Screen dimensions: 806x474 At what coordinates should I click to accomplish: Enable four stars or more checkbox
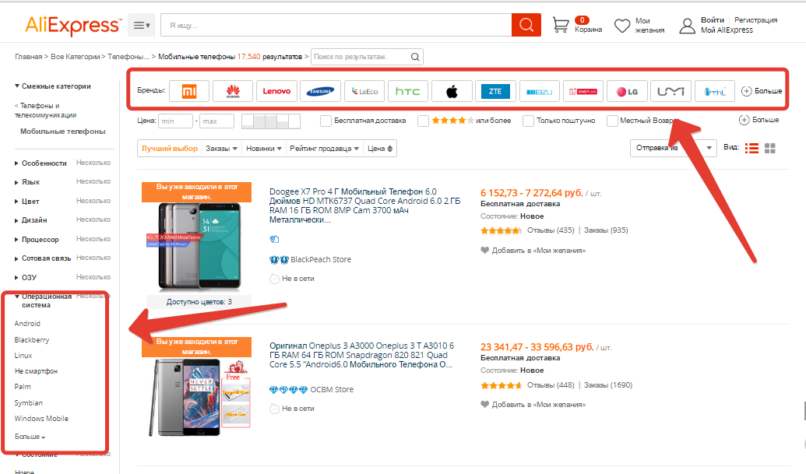(x=423, y=121)
